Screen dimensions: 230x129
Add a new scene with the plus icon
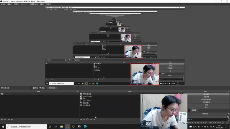pos(2,120)
